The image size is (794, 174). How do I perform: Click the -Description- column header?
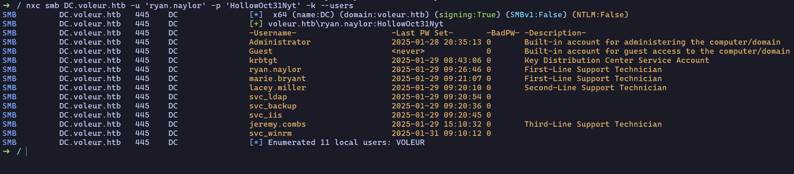click(555, 33)
